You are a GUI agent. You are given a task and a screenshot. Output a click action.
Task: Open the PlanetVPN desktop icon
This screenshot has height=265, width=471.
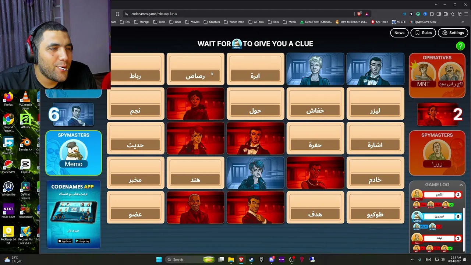[x=8, y=166]
